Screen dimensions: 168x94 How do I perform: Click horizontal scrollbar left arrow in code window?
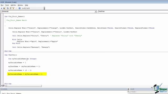click(x=6, y=86)
